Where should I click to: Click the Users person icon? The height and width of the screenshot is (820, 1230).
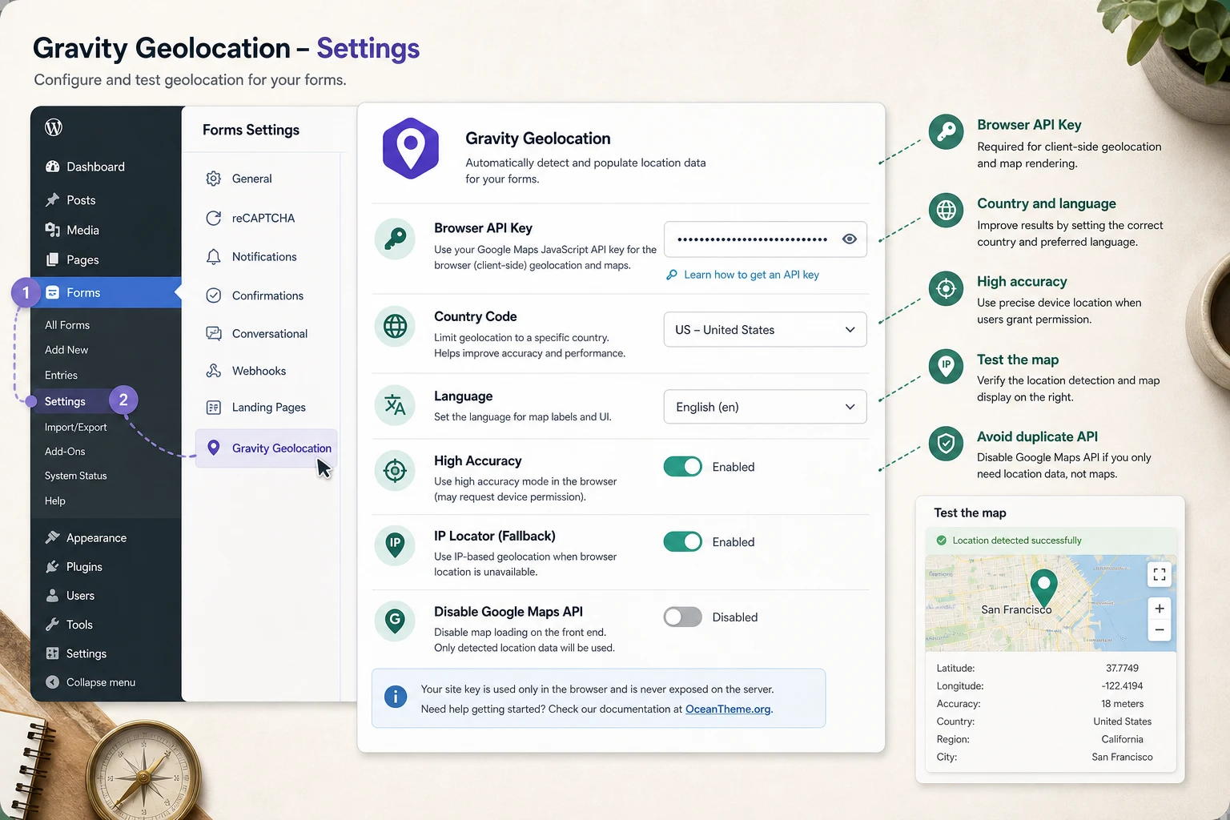point(53,595)
